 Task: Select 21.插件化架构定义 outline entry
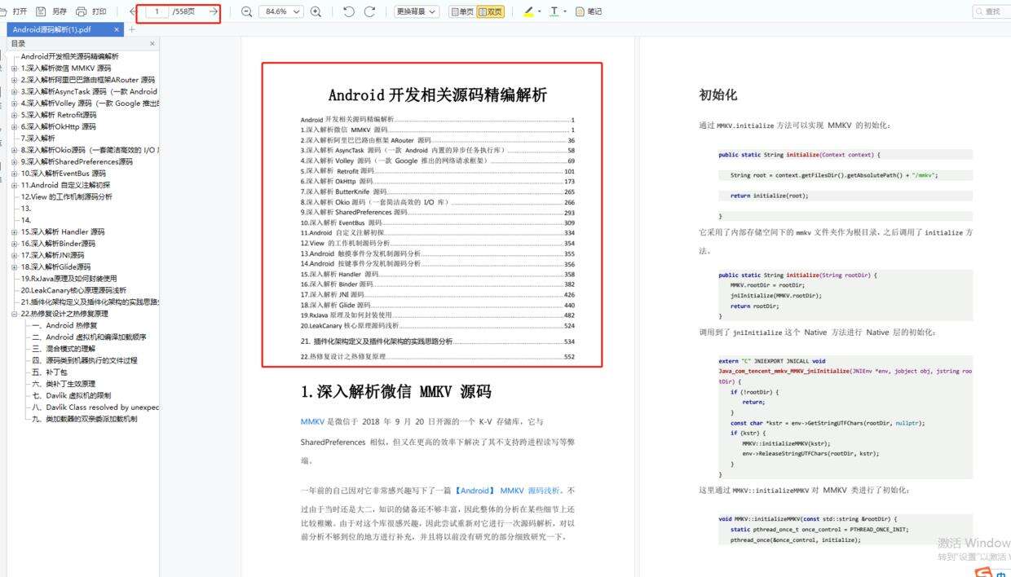tap(90, 302)
